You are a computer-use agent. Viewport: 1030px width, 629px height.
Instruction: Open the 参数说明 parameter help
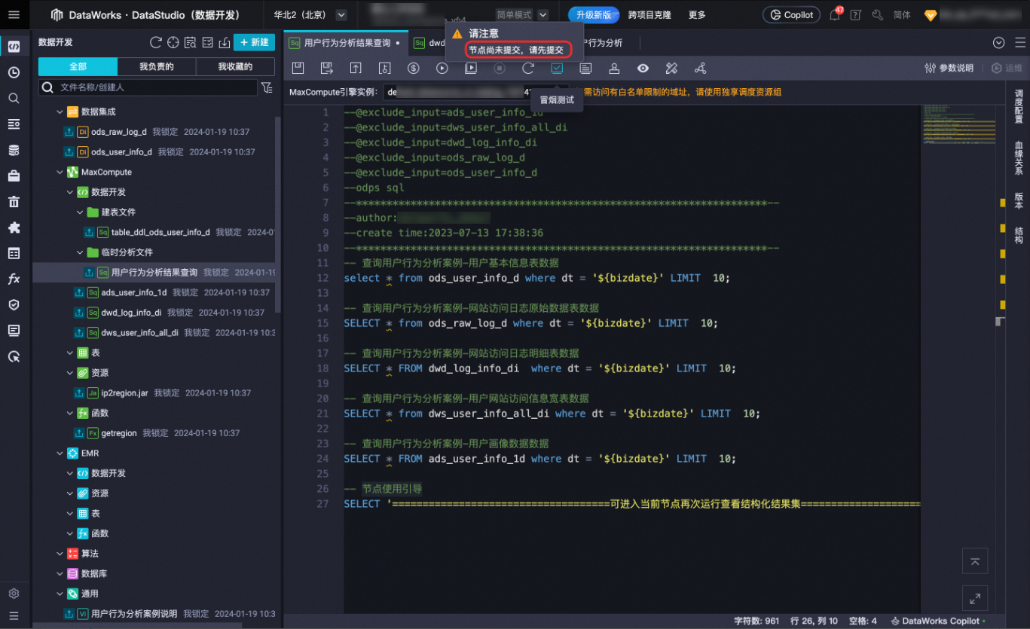tap(949, 68)
